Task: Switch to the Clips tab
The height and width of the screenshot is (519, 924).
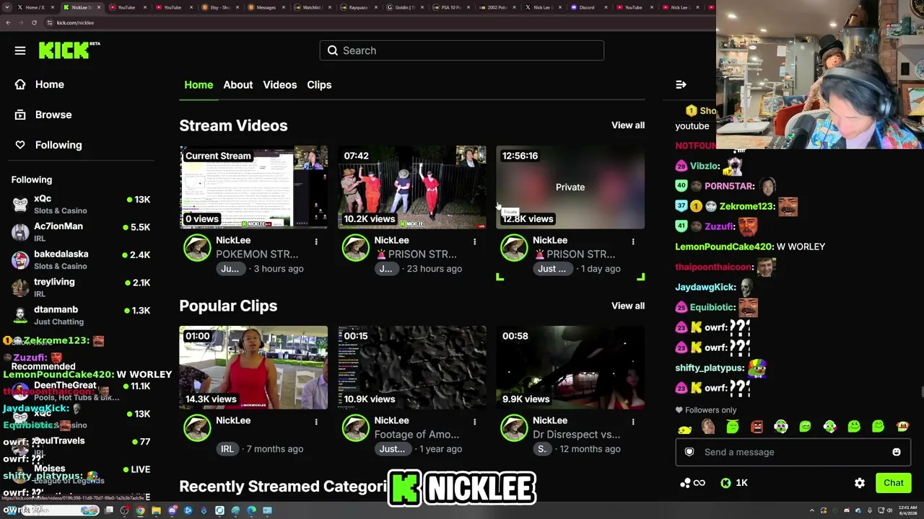Action: [319, 84]
